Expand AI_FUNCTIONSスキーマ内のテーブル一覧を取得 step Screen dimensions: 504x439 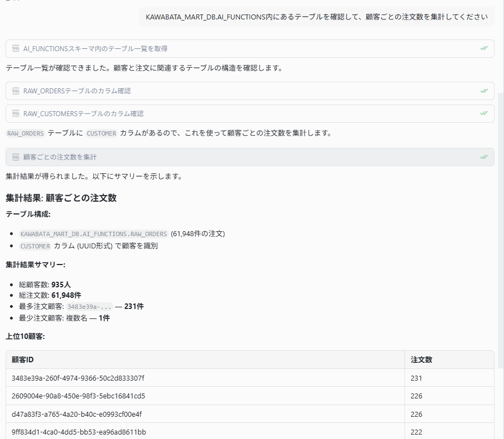tap(249, 48)
